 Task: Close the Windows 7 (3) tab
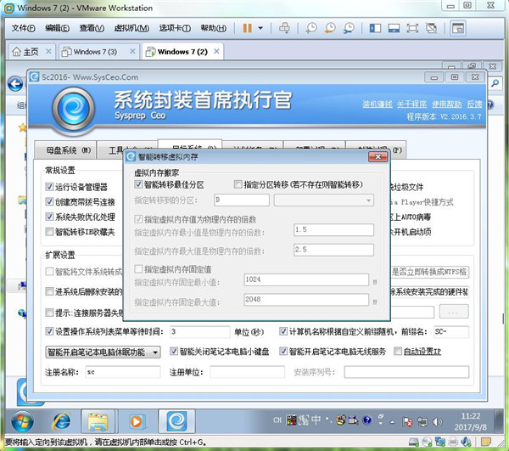tap(132, 51)
